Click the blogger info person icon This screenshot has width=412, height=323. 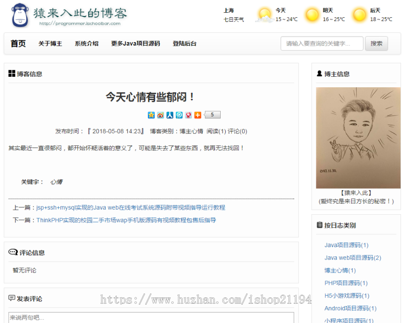(319, 74)
